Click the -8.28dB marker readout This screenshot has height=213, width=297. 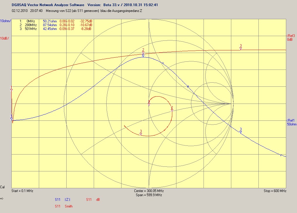point(86,29)
